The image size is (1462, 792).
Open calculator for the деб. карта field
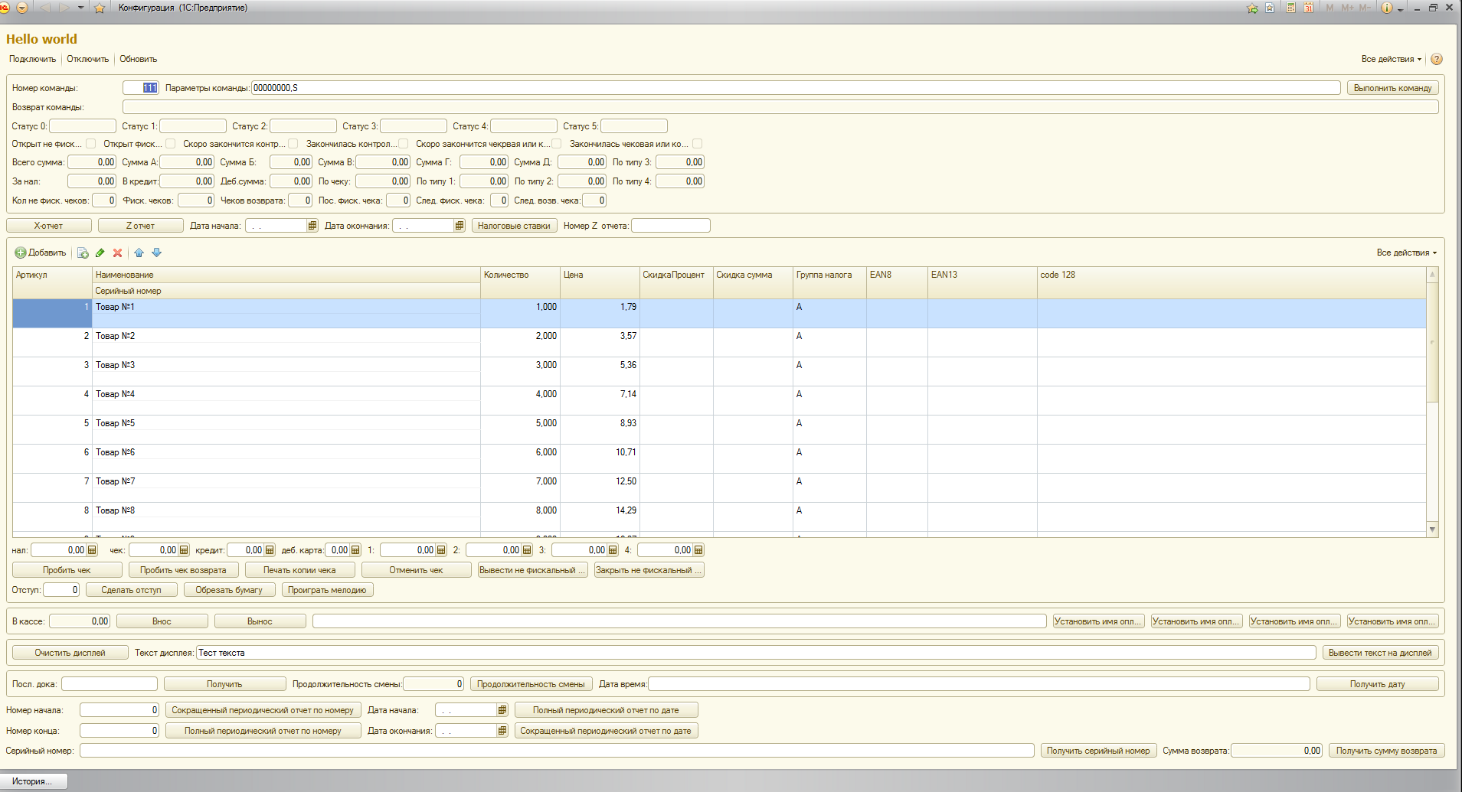point(355,550)
